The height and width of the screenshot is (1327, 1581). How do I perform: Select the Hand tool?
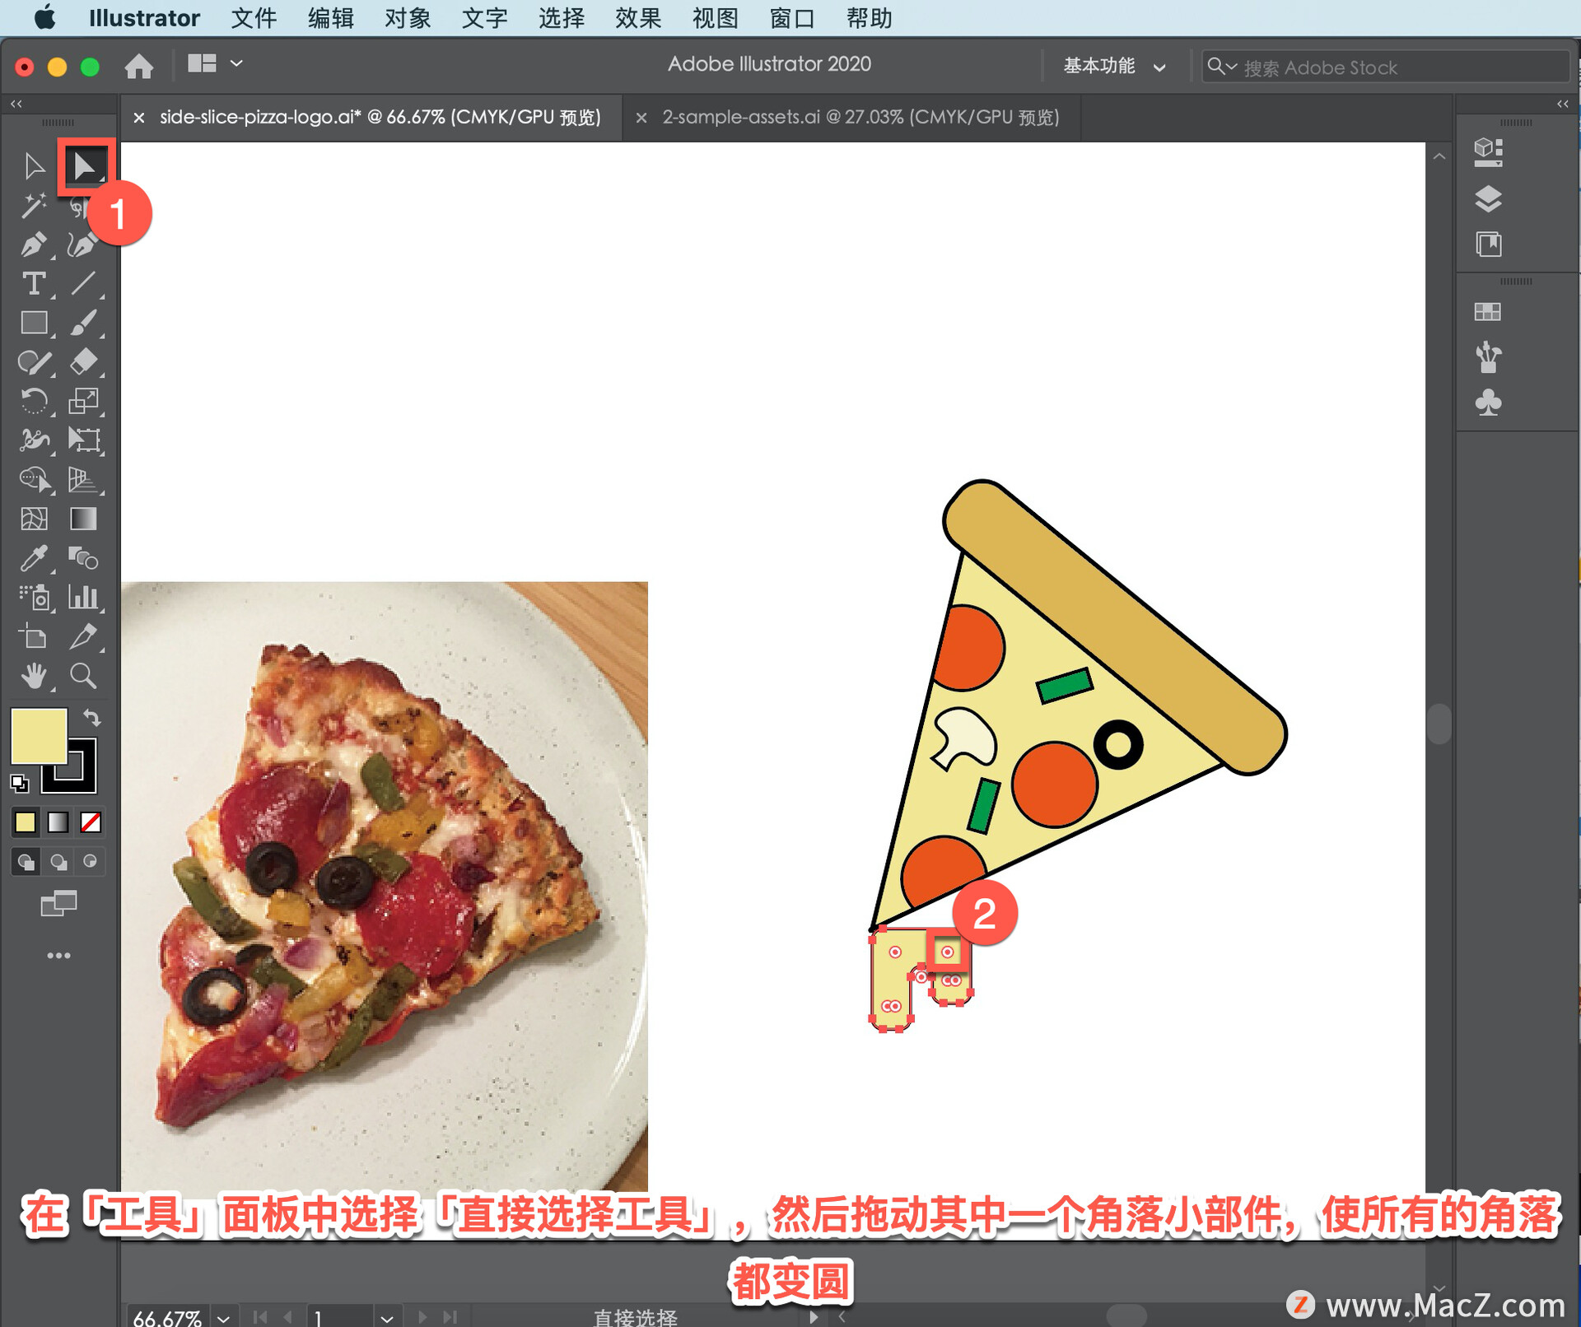coord(34,676)
